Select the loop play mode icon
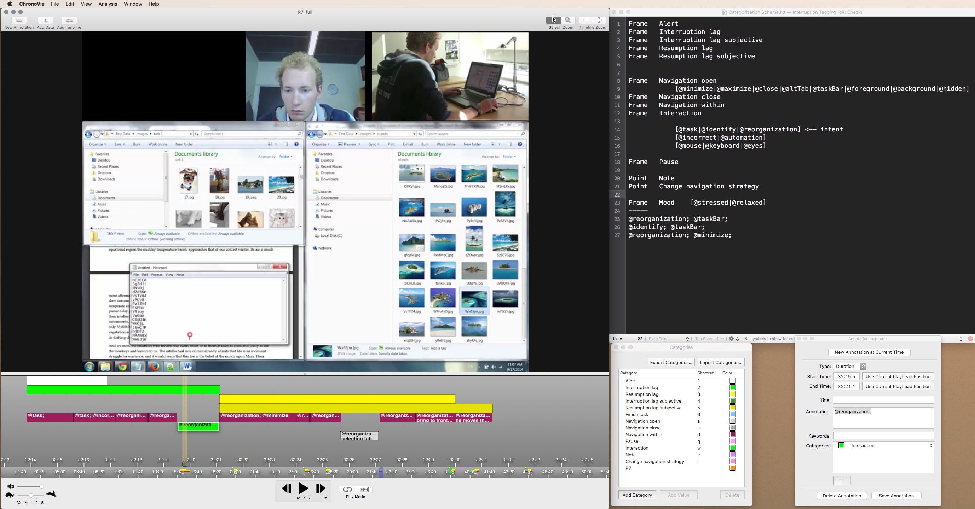This screenshot has width=975, height=509. tap(347, 489)
